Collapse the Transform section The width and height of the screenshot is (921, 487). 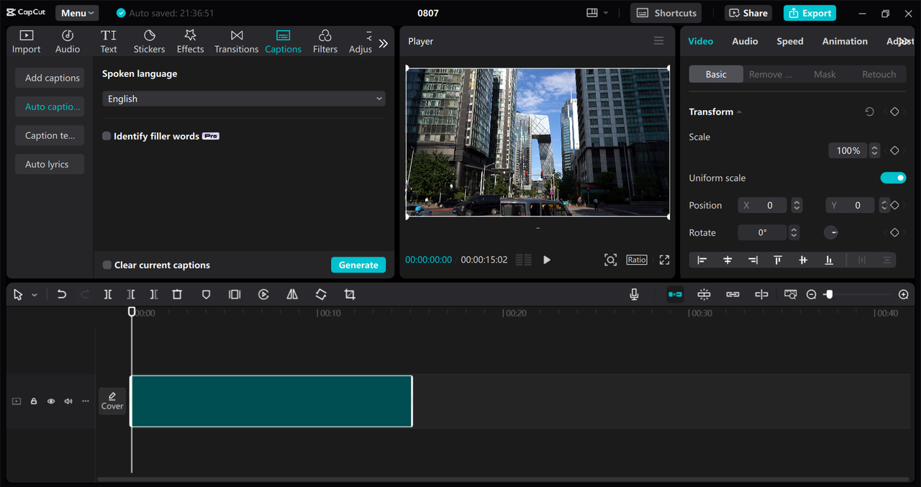click(739, 112)
